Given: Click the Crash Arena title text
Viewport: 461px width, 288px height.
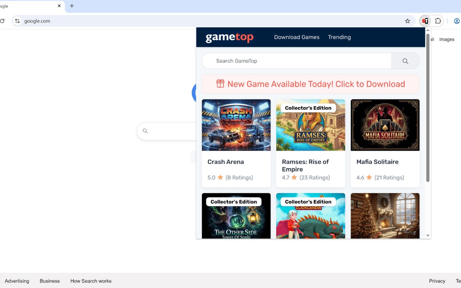Looking at the screenshot, I should pos(226,162).
